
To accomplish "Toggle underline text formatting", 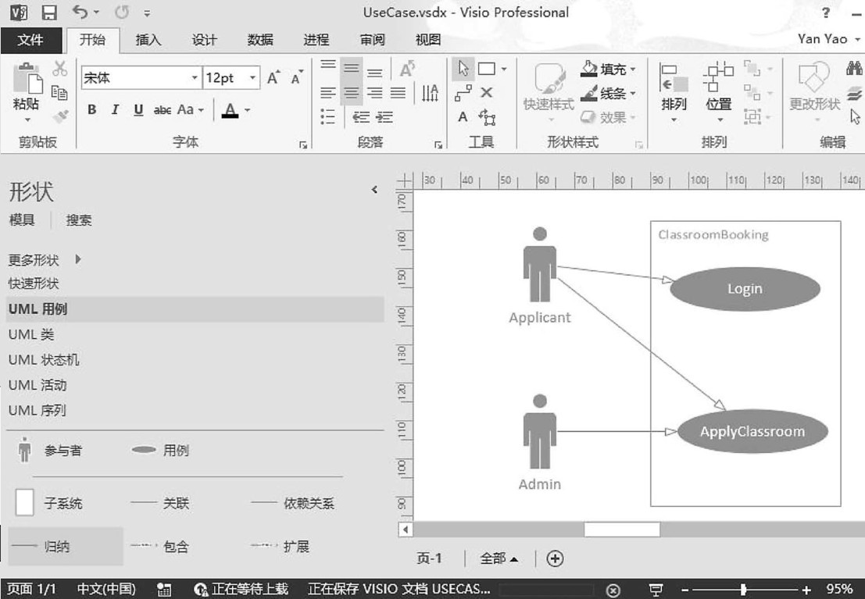I will (x=138, y=110).
